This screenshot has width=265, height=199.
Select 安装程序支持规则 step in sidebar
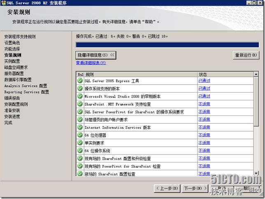(20, 37)
